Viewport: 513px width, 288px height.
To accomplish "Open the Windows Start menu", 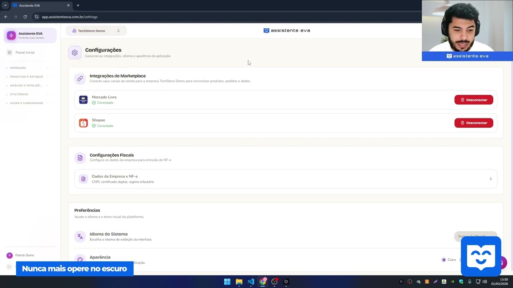I will point(227,282).
